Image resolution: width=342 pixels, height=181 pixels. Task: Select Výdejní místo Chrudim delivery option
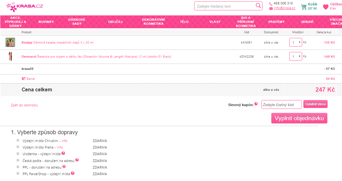tap(18, 140)
